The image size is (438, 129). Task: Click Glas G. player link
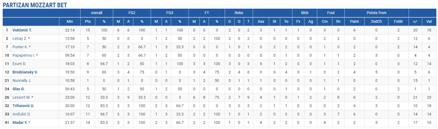pyautogui.click(x=18, y=89)
